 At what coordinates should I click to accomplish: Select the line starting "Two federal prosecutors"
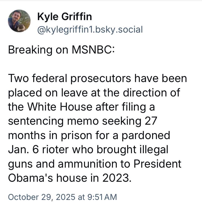(x=98, y=79)
